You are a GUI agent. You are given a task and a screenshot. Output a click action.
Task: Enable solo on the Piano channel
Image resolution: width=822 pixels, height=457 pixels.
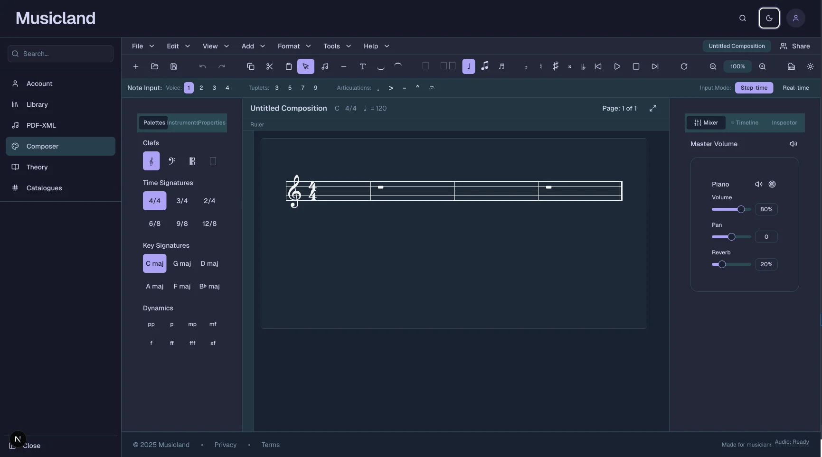tap(772, 184)
